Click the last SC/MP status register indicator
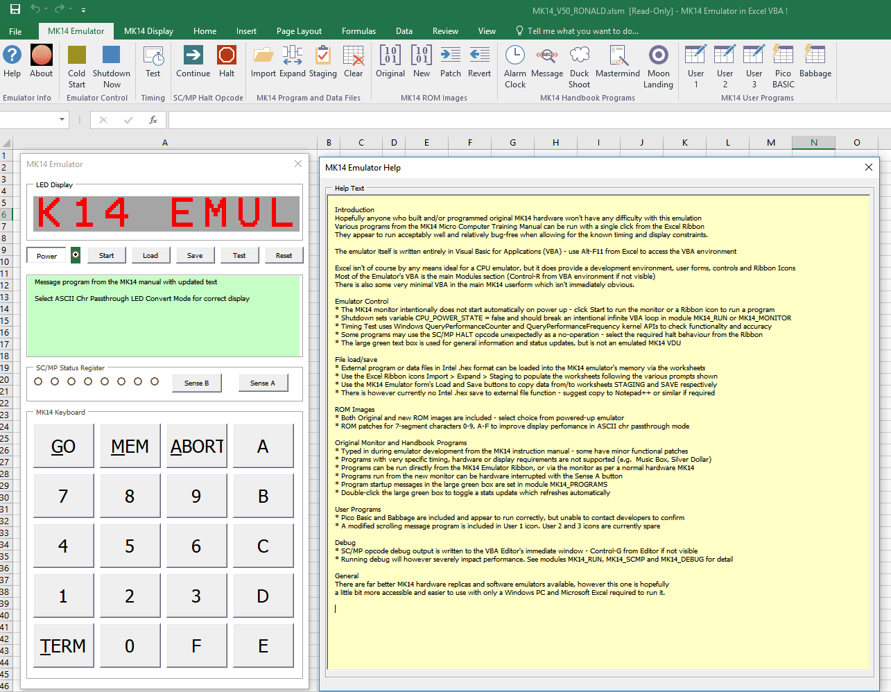 155,381
